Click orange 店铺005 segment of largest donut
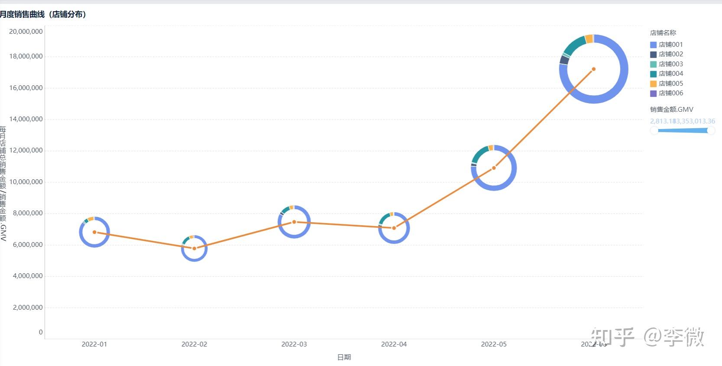Image resolution: width=722 pixels, height=366 pixels. [x=589, y=39]
